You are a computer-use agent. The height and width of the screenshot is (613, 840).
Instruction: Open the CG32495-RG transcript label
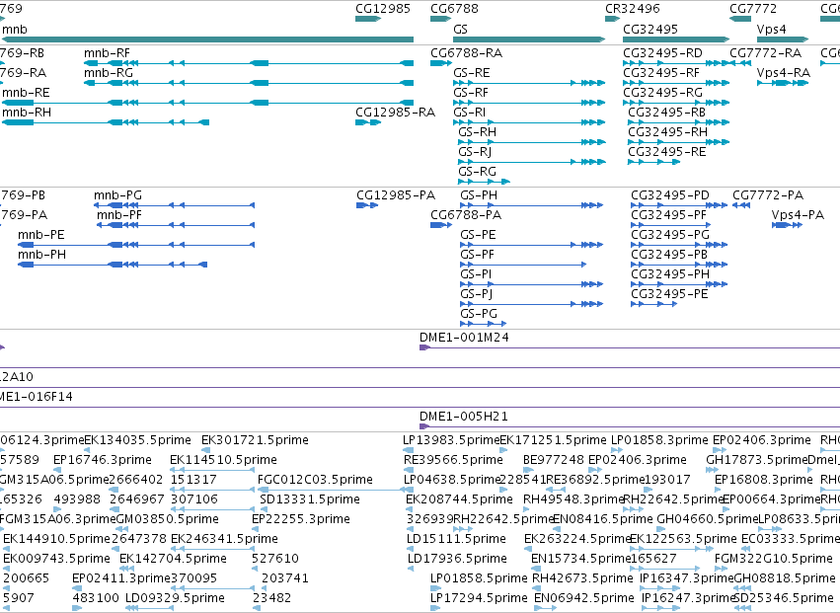click(662, 93)
